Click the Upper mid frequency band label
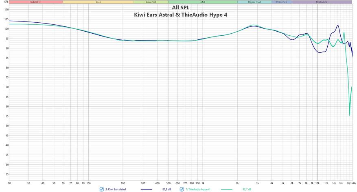 tap(254, 2)
